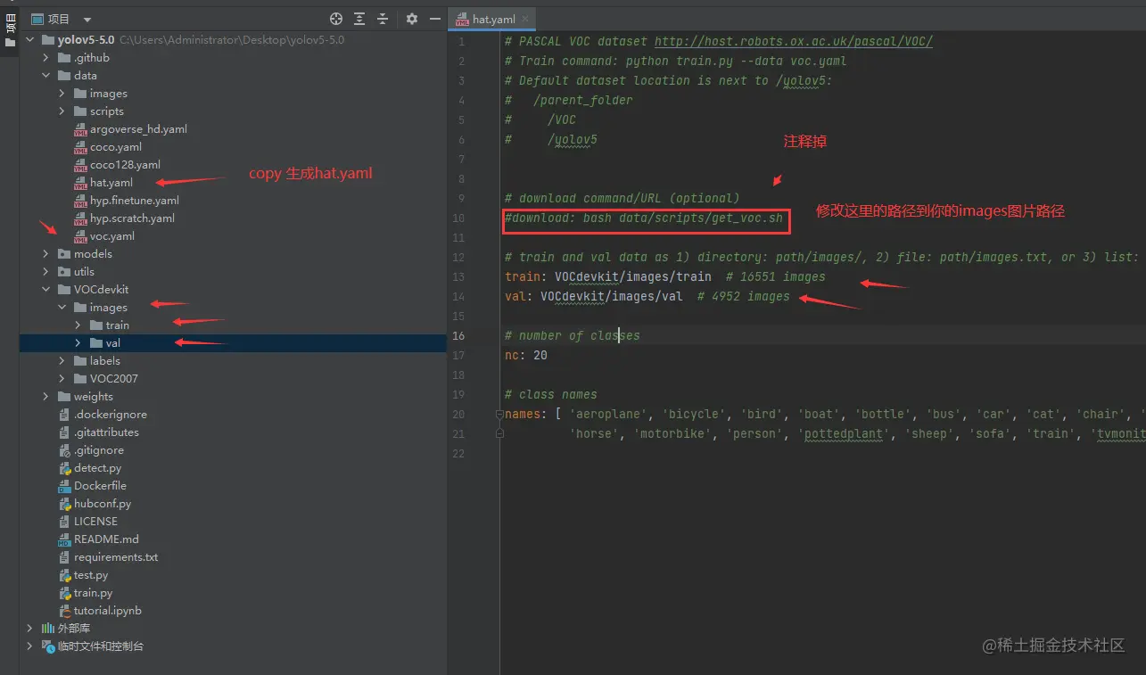Expand the models folder chevron

46,254
